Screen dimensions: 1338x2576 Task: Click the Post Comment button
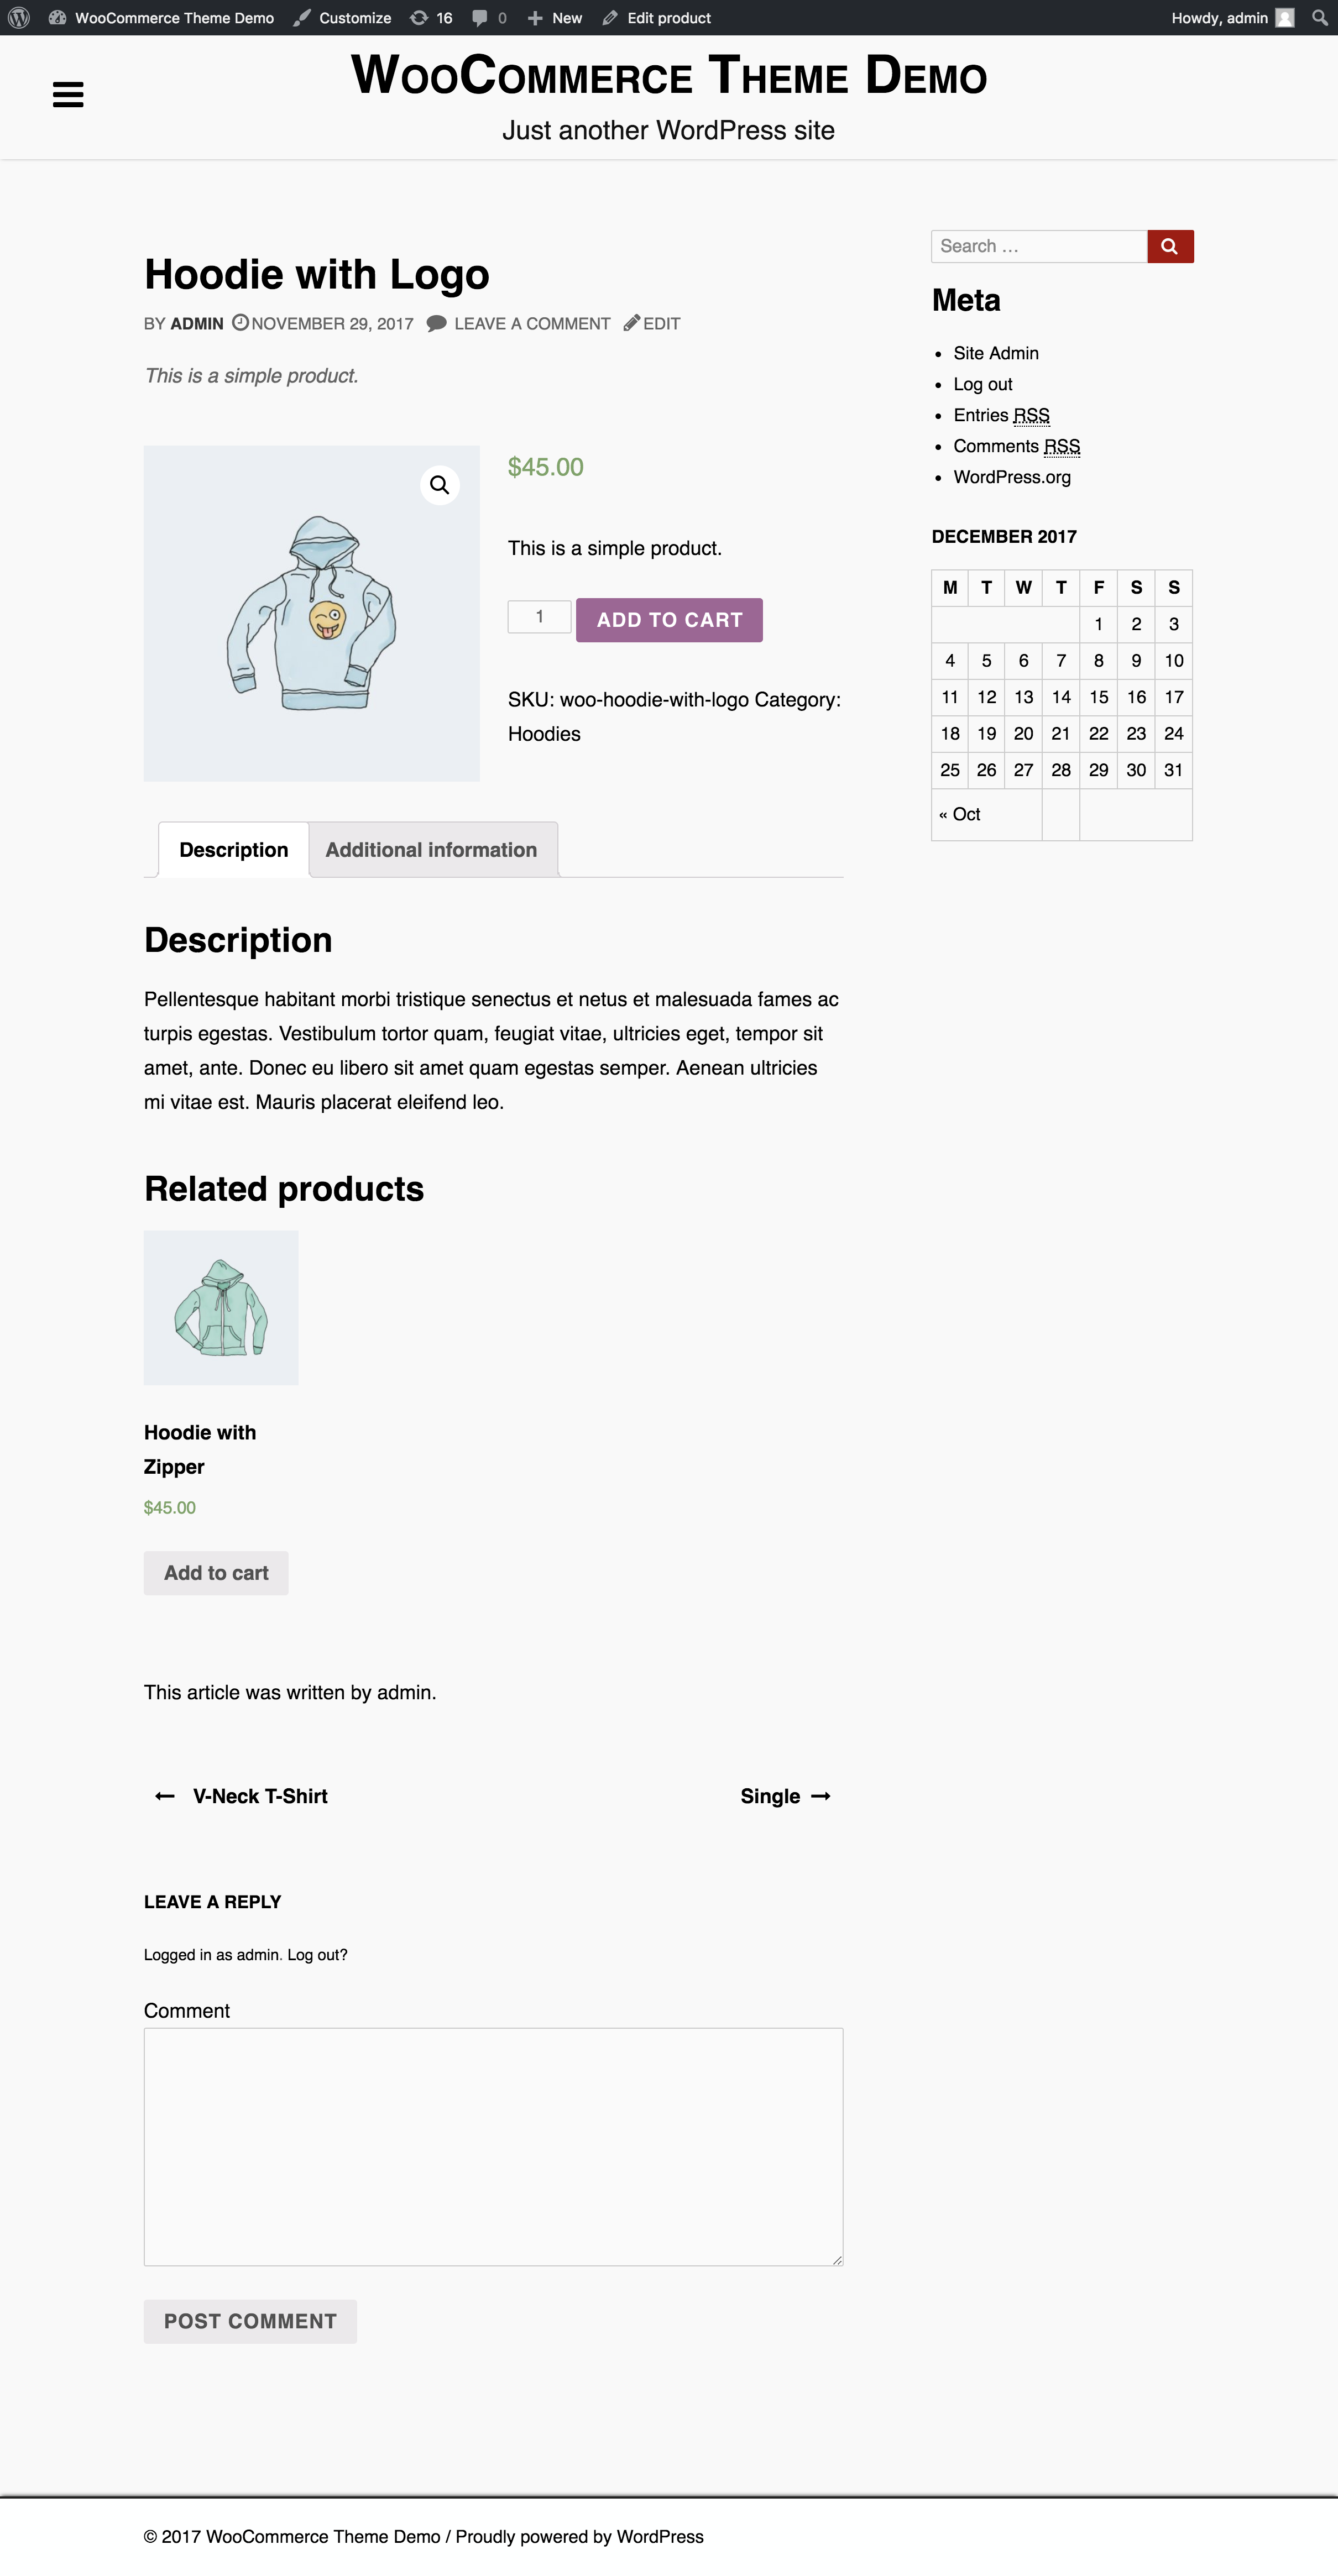pos(250,2321)
